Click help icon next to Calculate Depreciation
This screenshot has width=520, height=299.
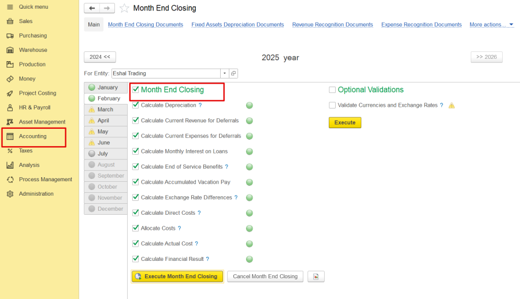pos(200,106)
